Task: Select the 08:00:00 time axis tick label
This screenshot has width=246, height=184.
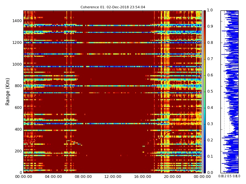Action: tap(83, 177)
